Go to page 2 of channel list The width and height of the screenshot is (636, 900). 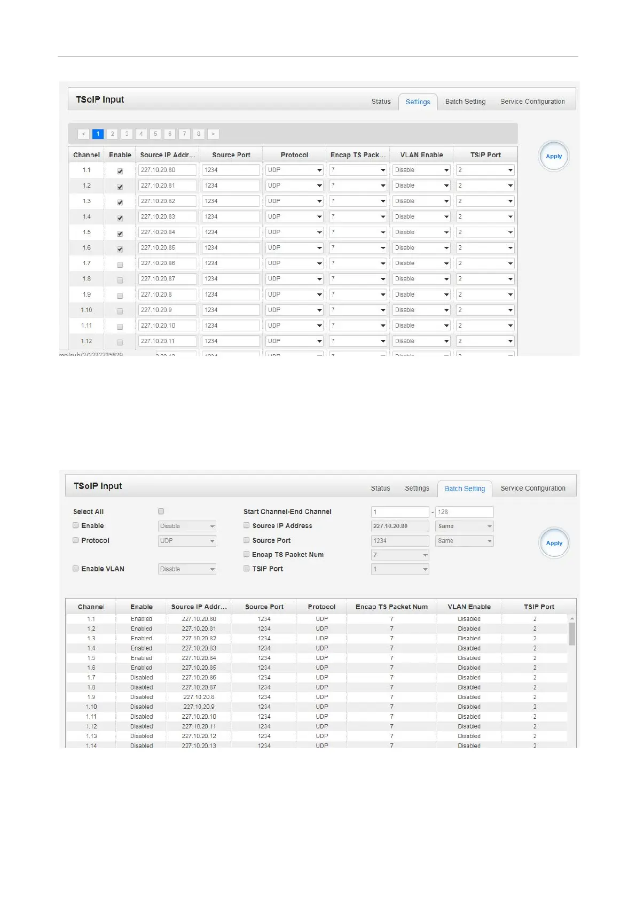(x=112, y=134)
